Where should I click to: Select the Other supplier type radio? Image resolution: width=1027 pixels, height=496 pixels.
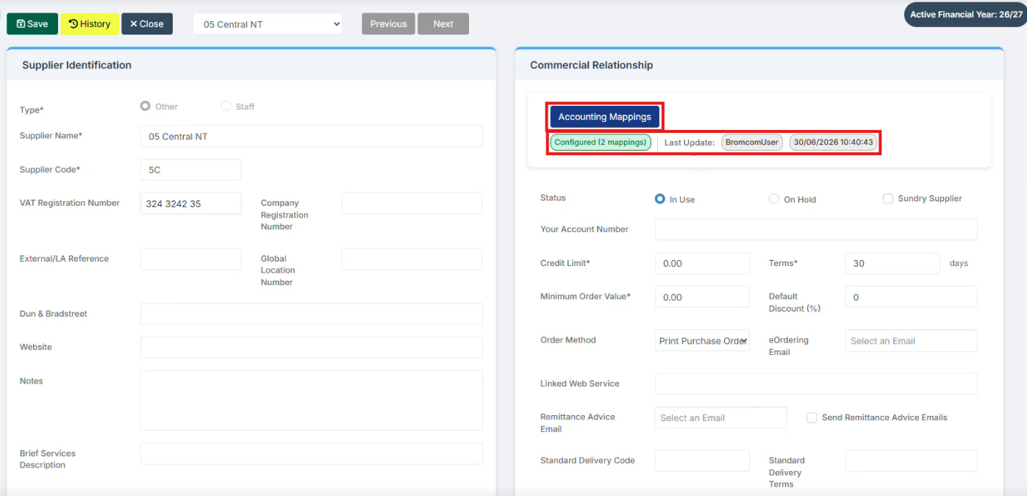click(x=146, y=106)
